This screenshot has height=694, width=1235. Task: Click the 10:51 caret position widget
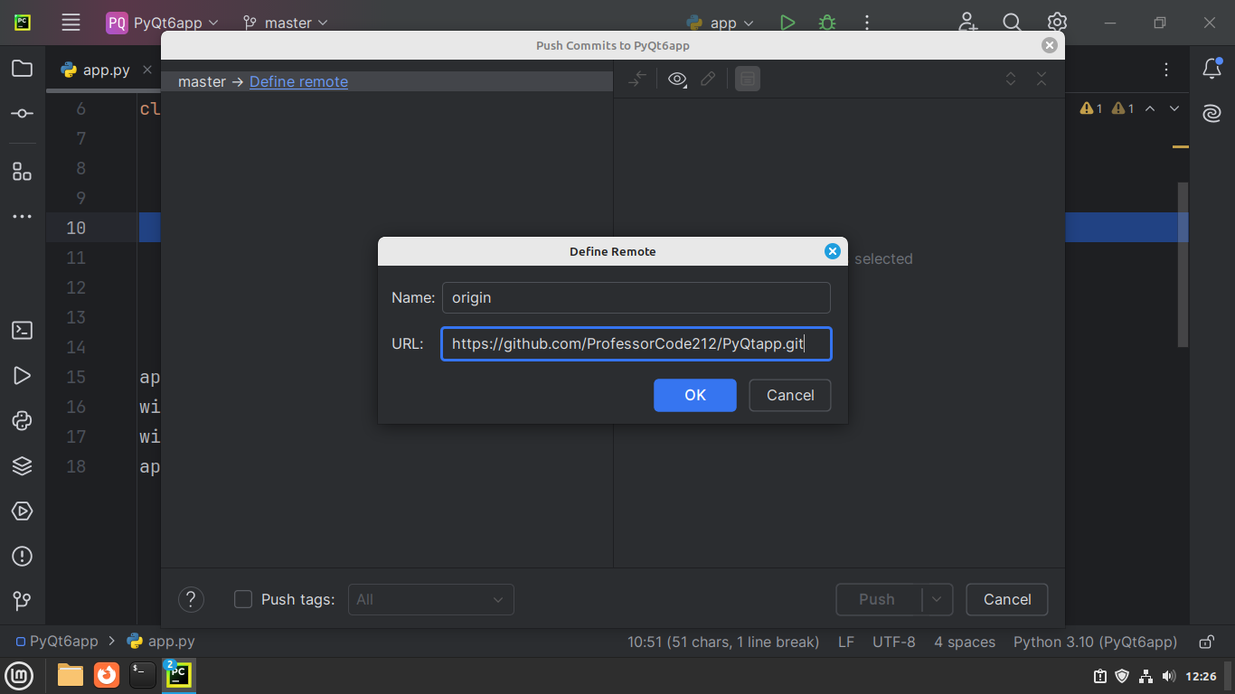point(723,642)
